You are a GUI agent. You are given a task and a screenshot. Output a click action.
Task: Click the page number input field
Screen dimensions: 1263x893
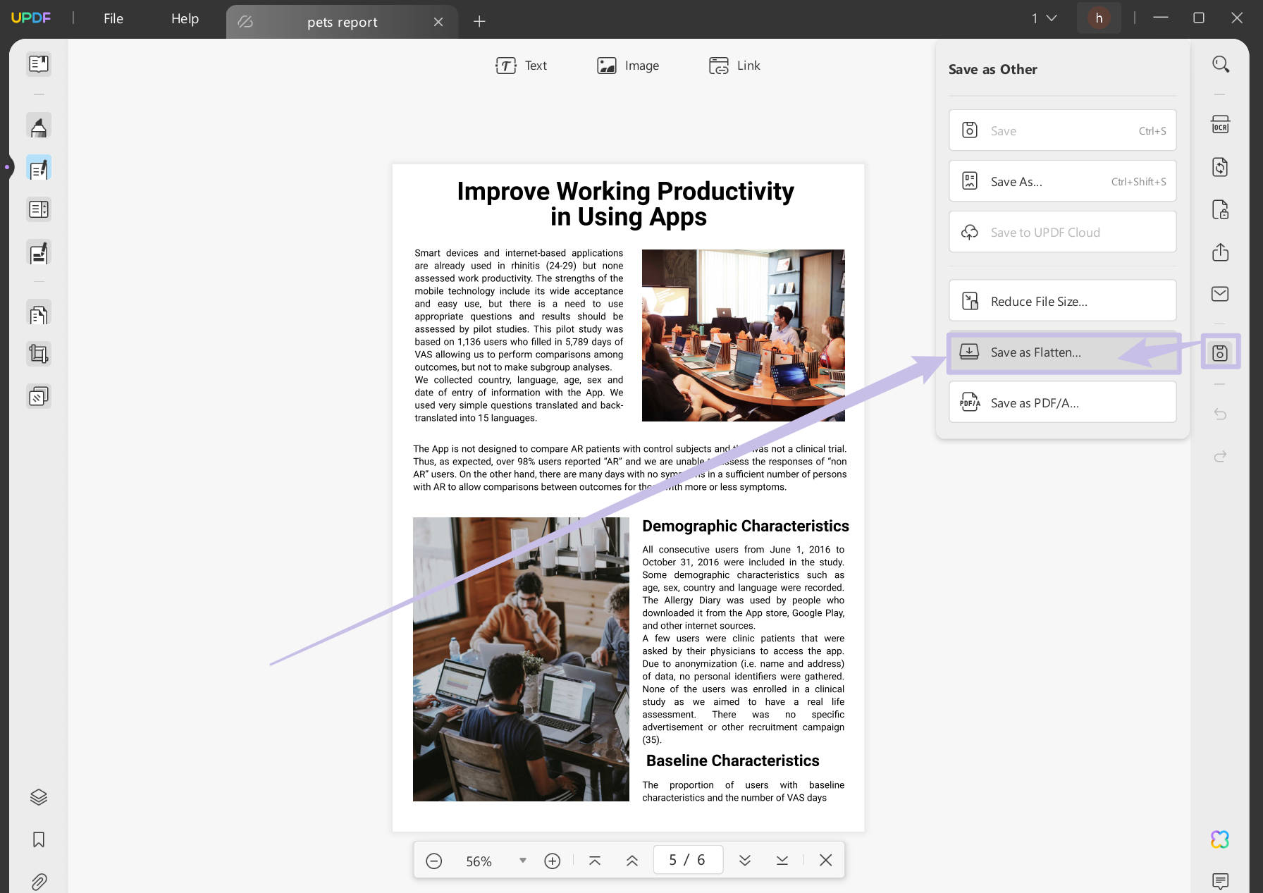[x=688, y=860]
